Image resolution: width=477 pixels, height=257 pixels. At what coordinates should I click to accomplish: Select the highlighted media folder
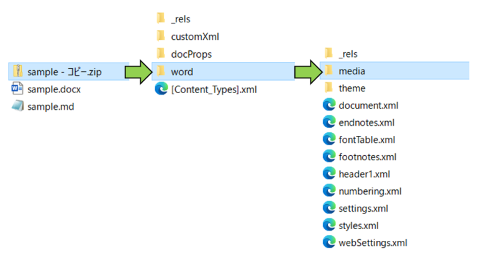pyautogui.click(x=352, y=71)
